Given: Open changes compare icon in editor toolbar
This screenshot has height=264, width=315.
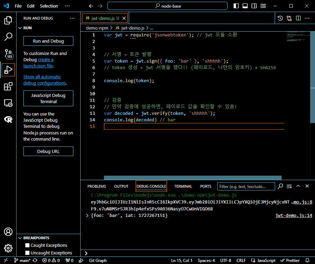Looking at the screenshot, I should (289, 18).
